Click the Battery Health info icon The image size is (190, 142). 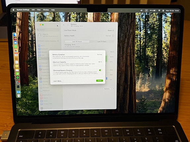(x=113, y=36)
